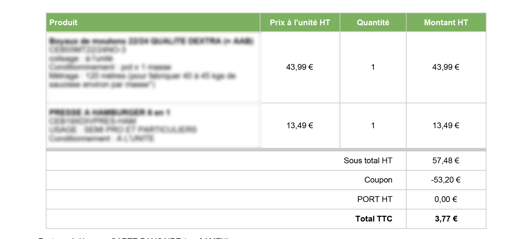
Task: Click the Produit column header
Action: (x=63, y=22)
